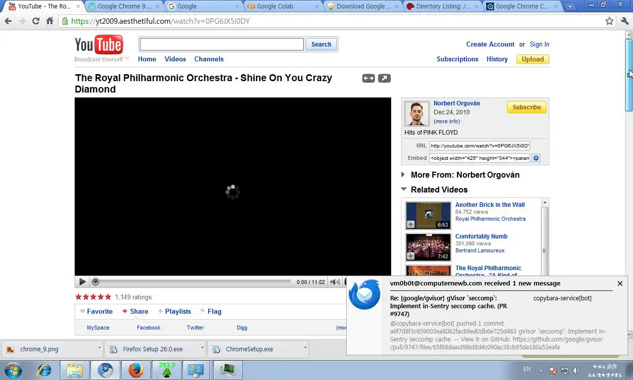Open the Videos navigation link
This screenshot has height=380, width=633.
(175, 59)
